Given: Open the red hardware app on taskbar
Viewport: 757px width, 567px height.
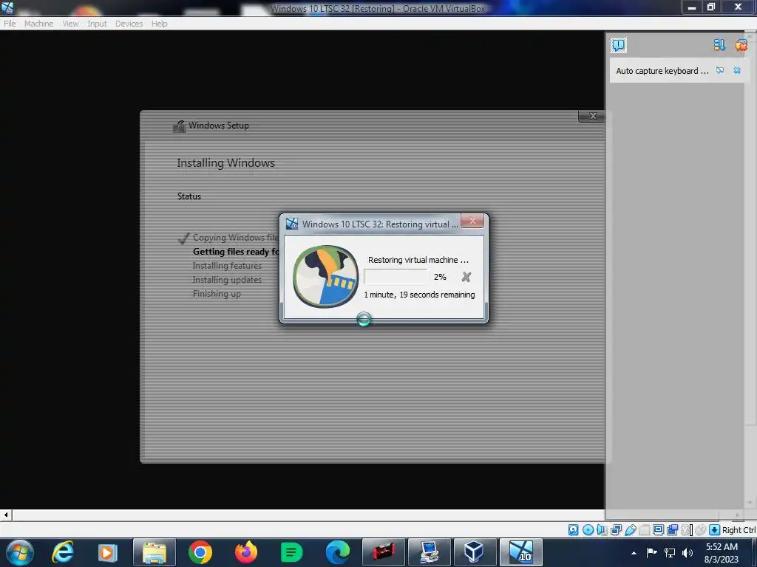Looking at the screenshot, I should pos(384,552).
